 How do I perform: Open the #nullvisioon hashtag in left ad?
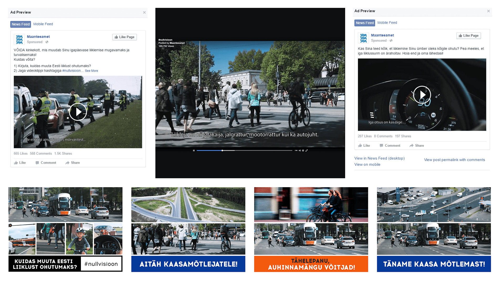71,71
